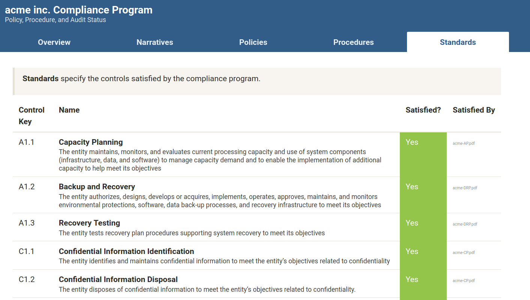Click the active Standards tab
This screenshot has width=530, height=300.
tap(458, 42)
